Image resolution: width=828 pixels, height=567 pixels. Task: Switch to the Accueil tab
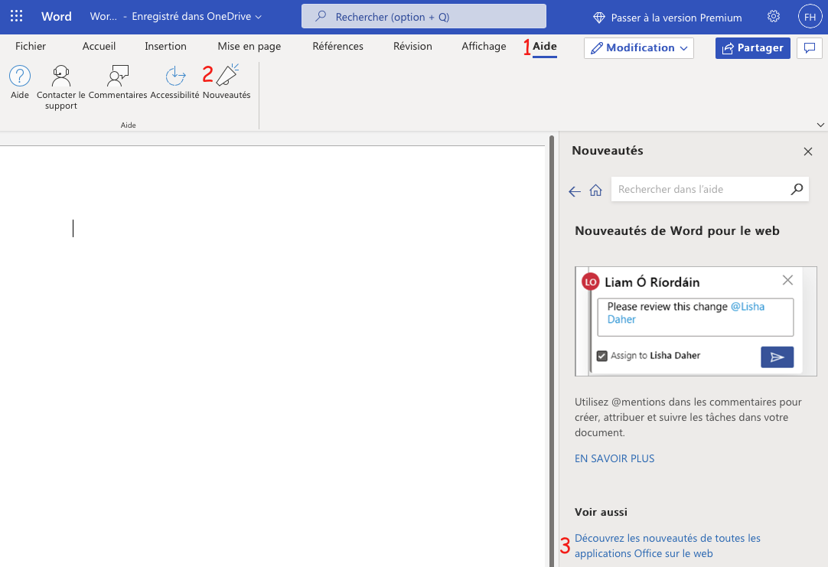[x=99, y=47]
